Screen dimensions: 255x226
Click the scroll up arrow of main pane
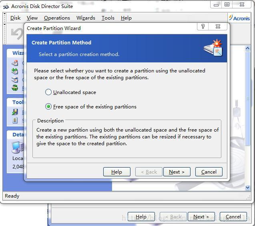pyautogui.click(x=247, y=48)
